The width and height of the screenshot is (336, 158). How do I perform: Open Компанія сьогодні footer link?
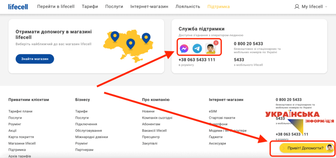coord(157,118)
